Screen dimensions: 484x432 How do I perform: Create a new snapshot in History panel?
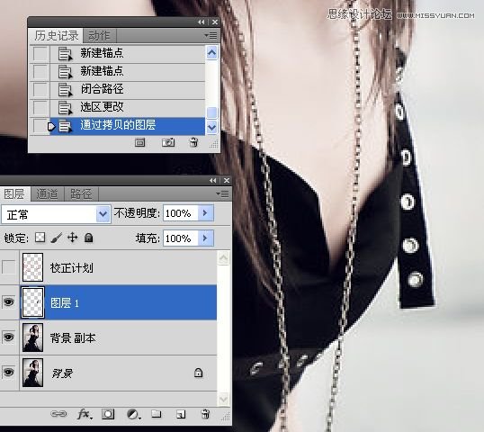(x=168, y=143)
